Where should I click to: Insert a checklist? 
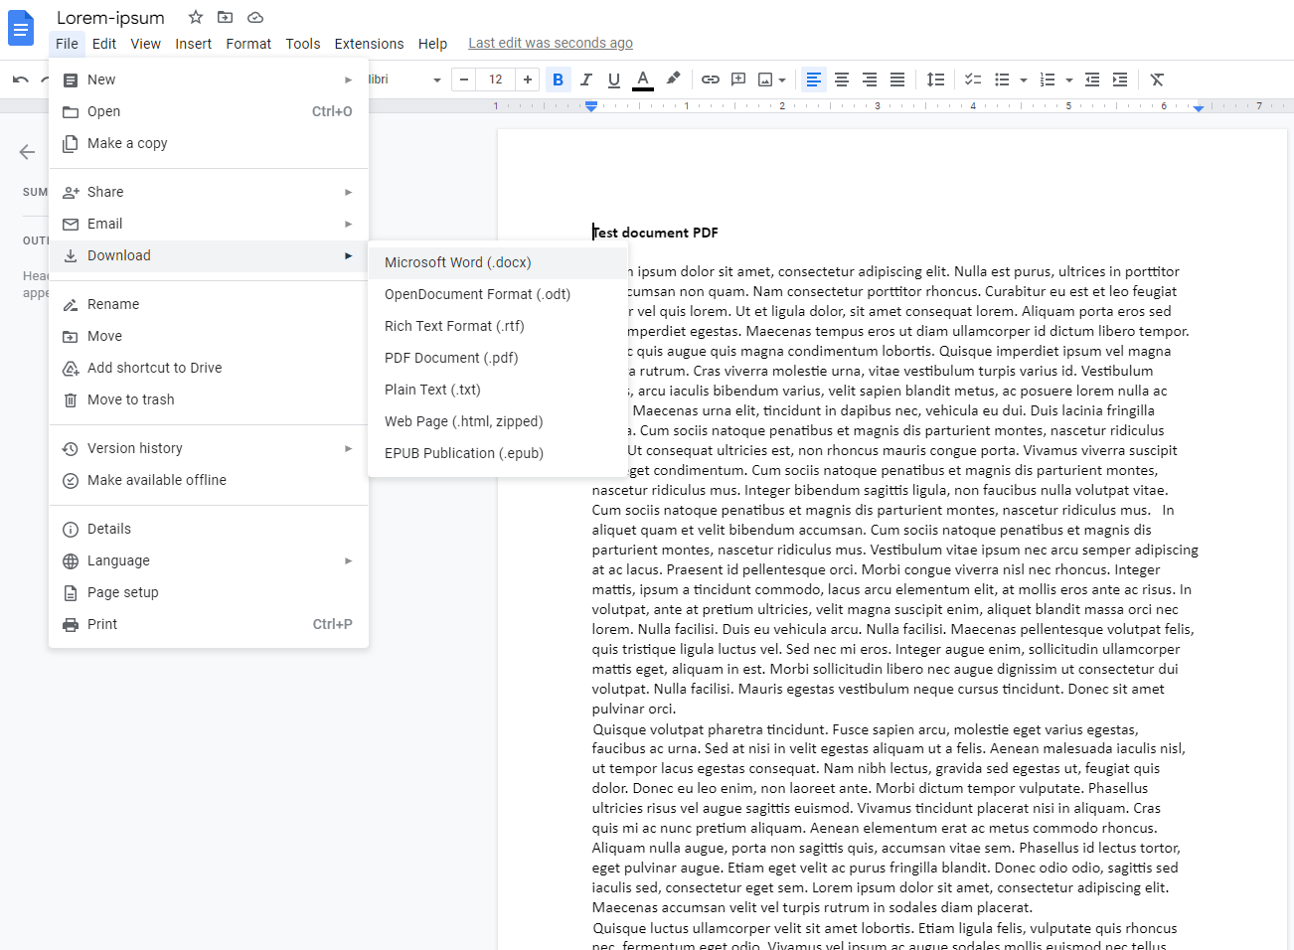973,79
